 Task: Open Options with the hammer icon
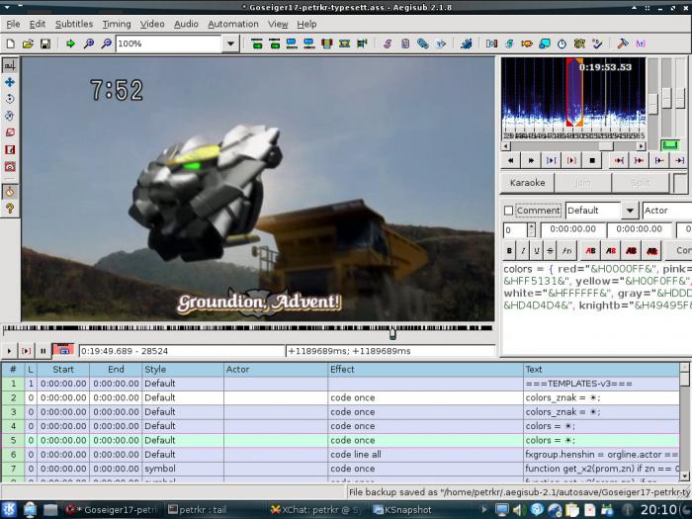pos(623,43)
